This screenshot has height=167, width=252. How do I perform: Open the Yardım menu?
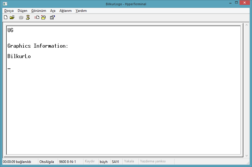tap(81, 11)
